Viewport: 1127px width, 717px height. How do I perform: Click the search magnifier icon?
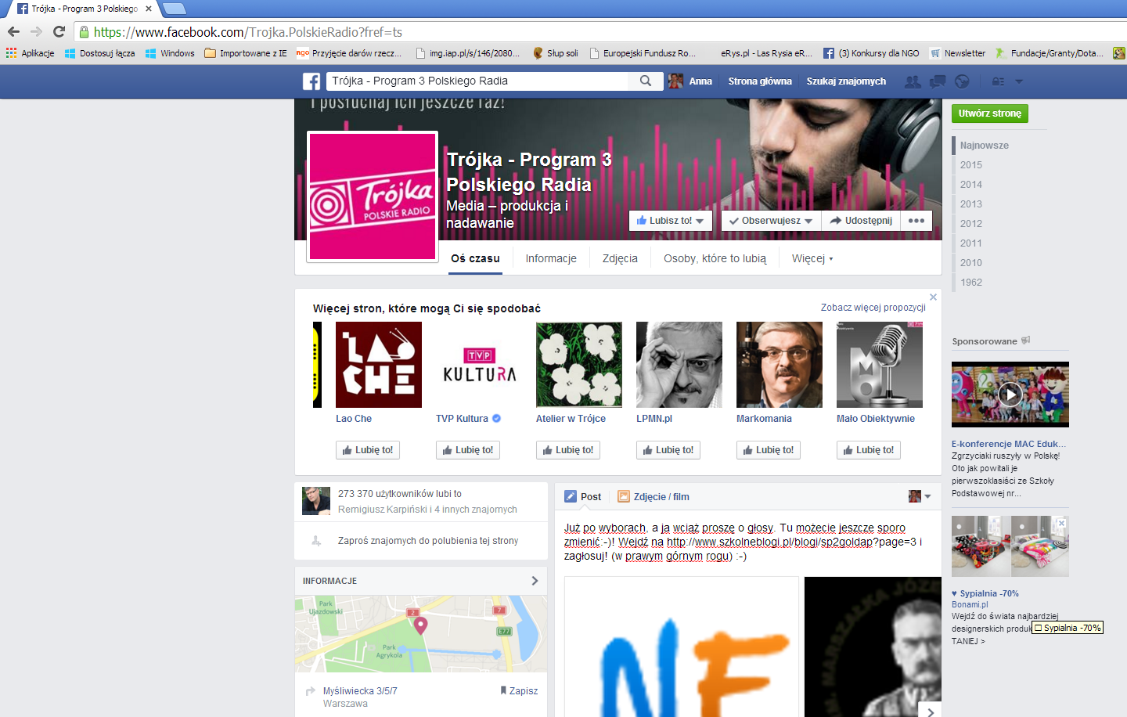pyautogui.click(x=646, y=81)
